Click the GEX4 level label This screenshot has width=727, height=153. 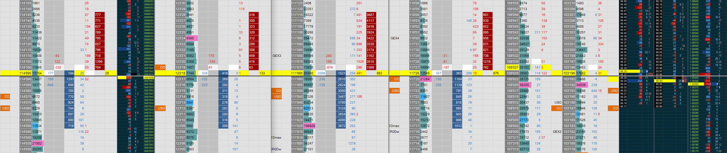point(395,38)
